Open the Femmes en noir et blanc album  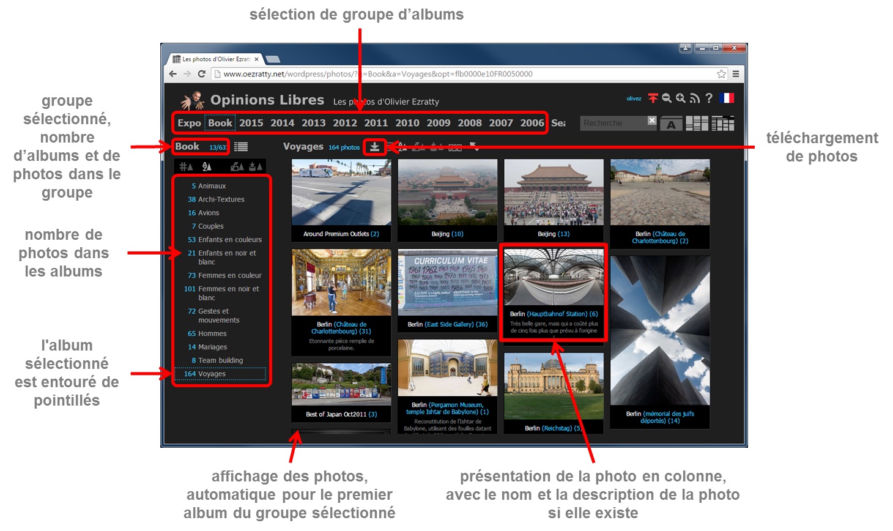(229, 293)
